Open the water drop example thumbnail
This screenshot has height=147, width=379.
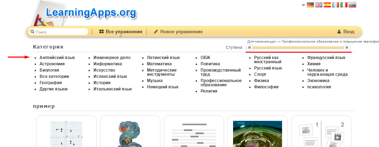(258, 131)
